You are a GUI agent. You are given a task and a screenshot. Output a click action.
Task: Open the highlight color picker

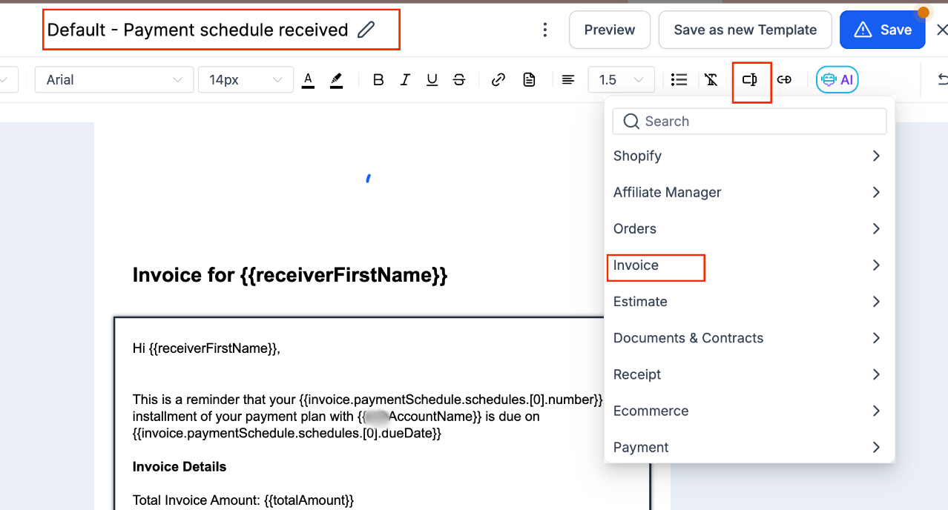pos(336,80)
